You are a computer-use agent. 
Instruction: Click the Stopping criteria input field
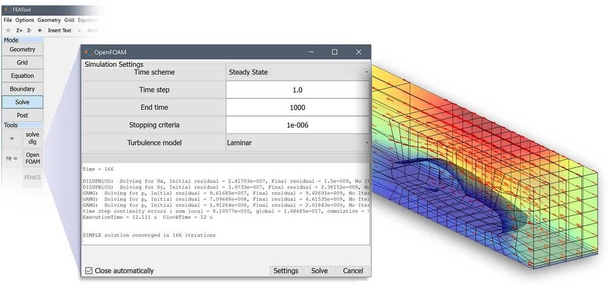click(297, 125)
